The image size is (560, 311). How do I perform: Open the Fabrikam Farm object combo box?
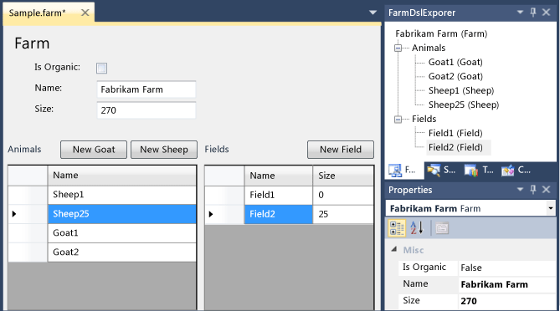(x=551, y=208)
